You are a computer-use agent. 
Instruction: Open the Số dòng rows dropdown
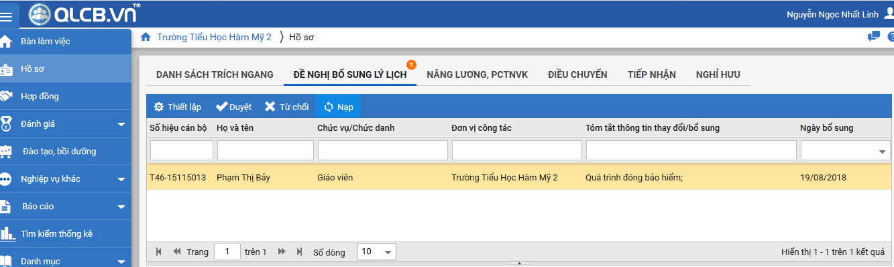[x=376, y=252]
